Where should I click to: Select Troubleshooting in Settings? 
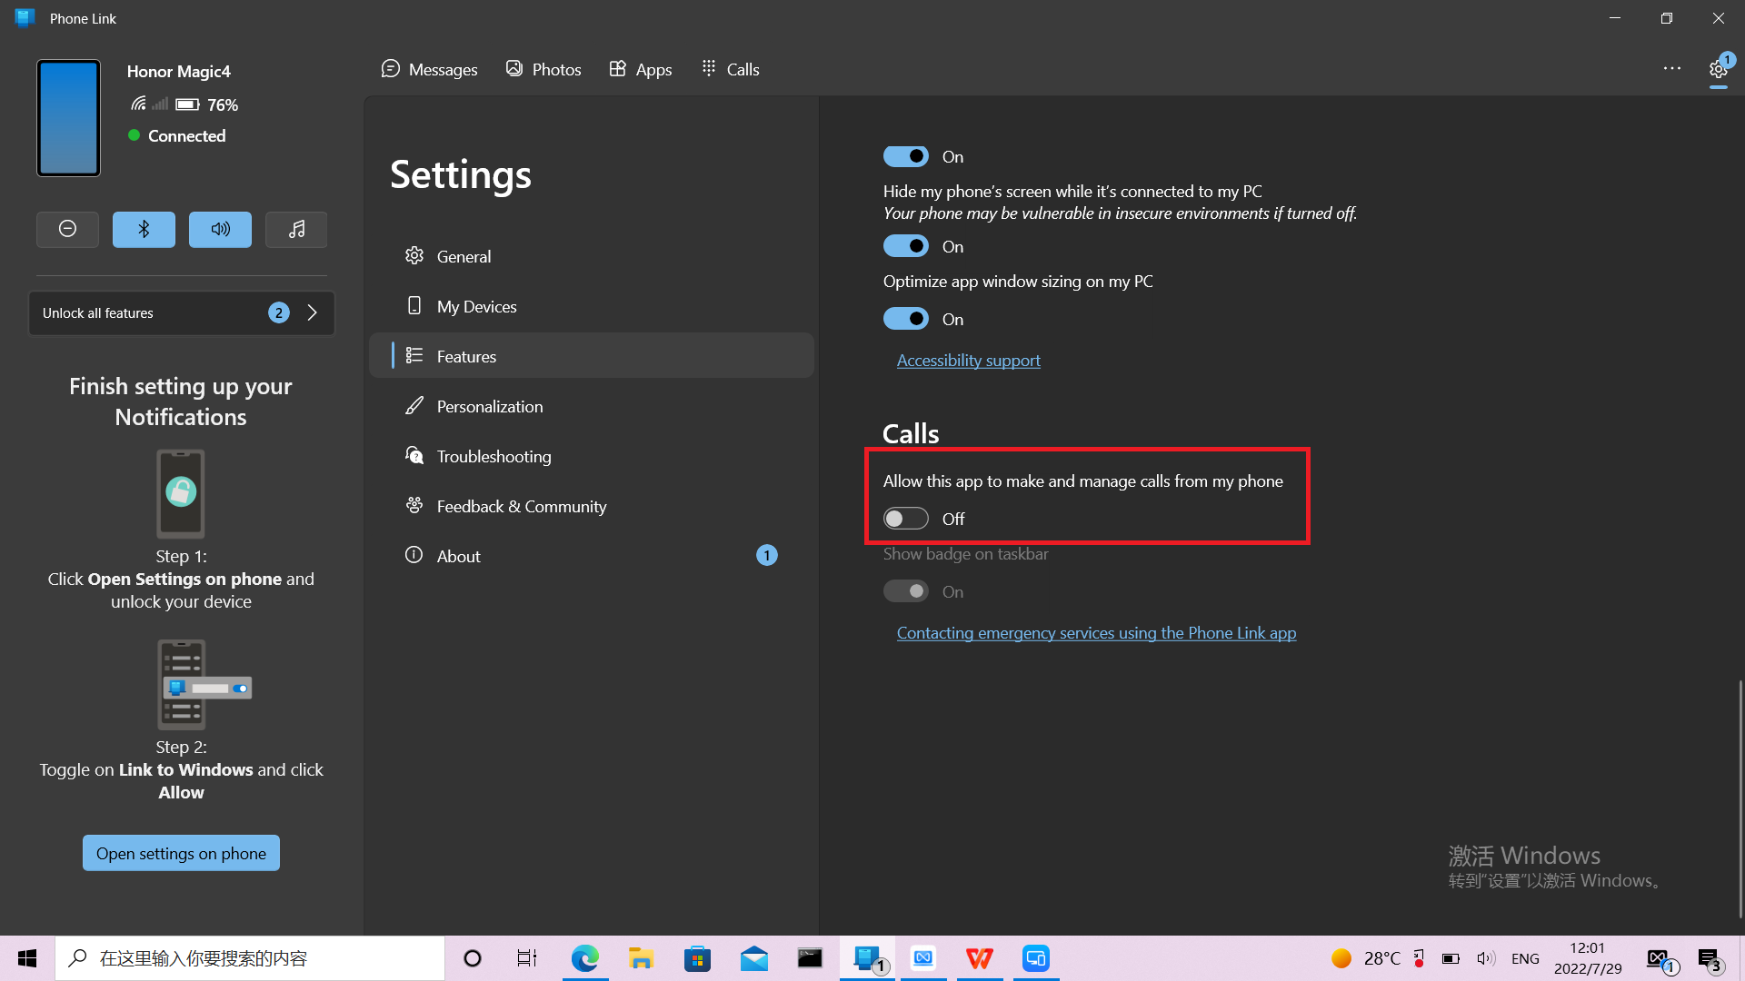(592, 456)
